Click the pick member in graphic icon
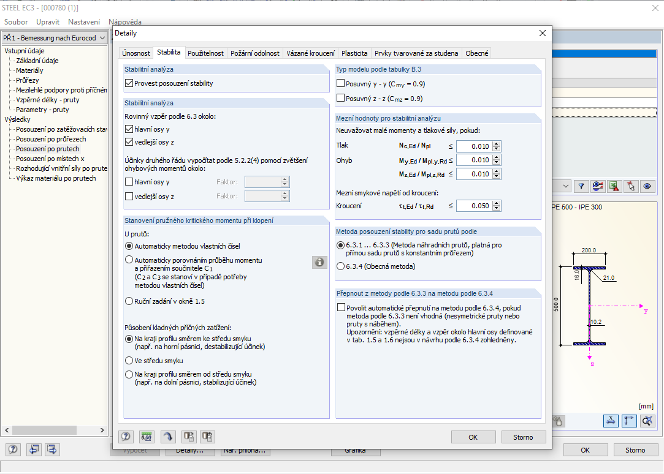 [x=631, y=186]
